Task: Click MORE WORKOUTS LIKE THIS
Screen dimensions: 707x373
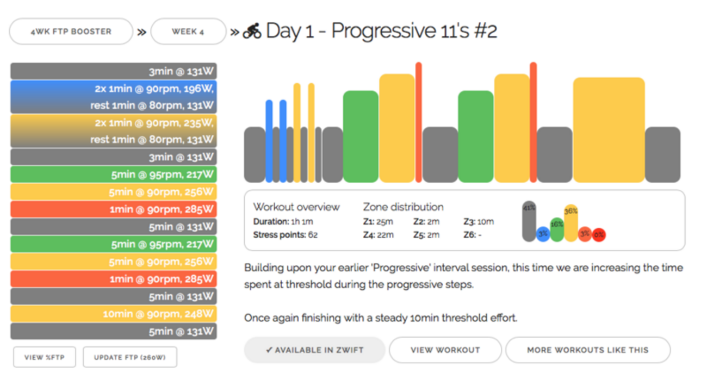Action: pyautogui.click(x=587, y=350)
